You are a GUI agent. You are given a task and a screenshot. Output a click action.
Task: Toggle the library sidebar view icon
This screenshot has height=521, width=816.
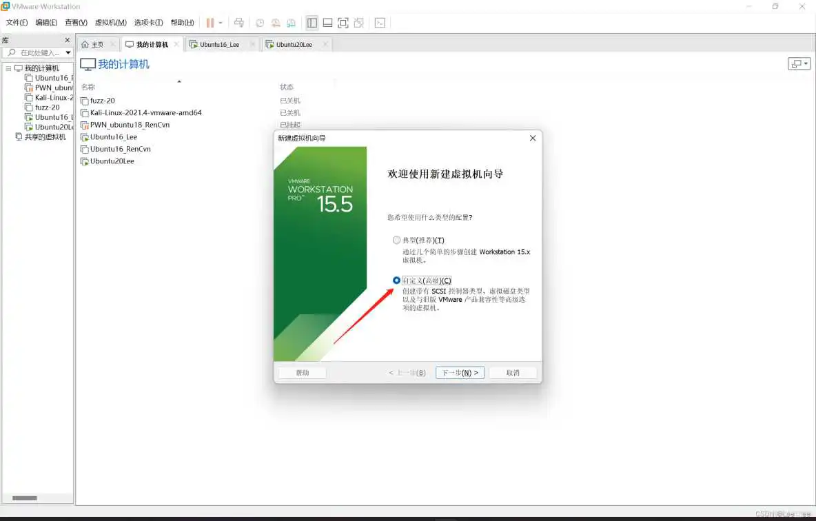(312, 23)
